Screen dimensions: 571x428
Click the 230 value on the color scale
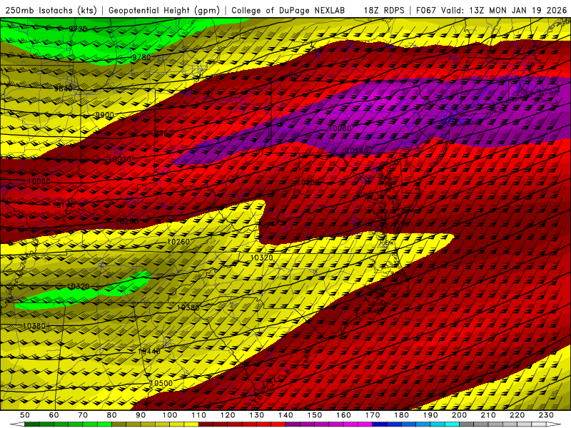(x=546, y=415)
